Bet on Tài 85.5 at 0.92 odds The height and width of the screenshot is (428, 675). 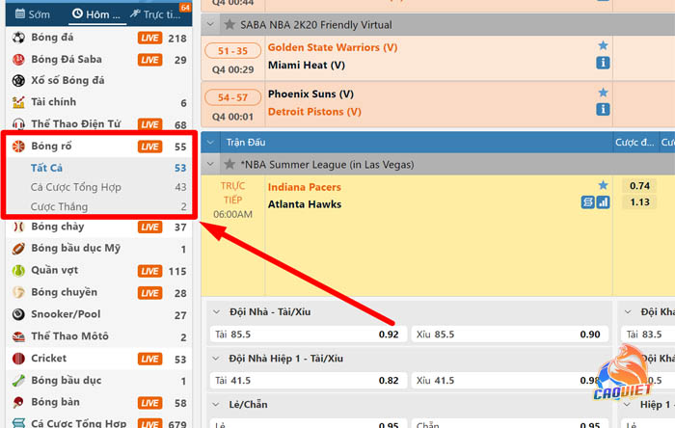coord(309,334)
